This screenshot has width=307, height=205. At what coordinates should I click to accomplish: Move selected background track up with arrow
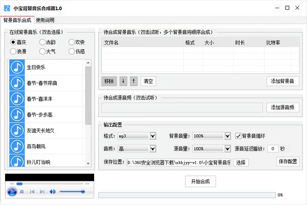pos(134,81)
